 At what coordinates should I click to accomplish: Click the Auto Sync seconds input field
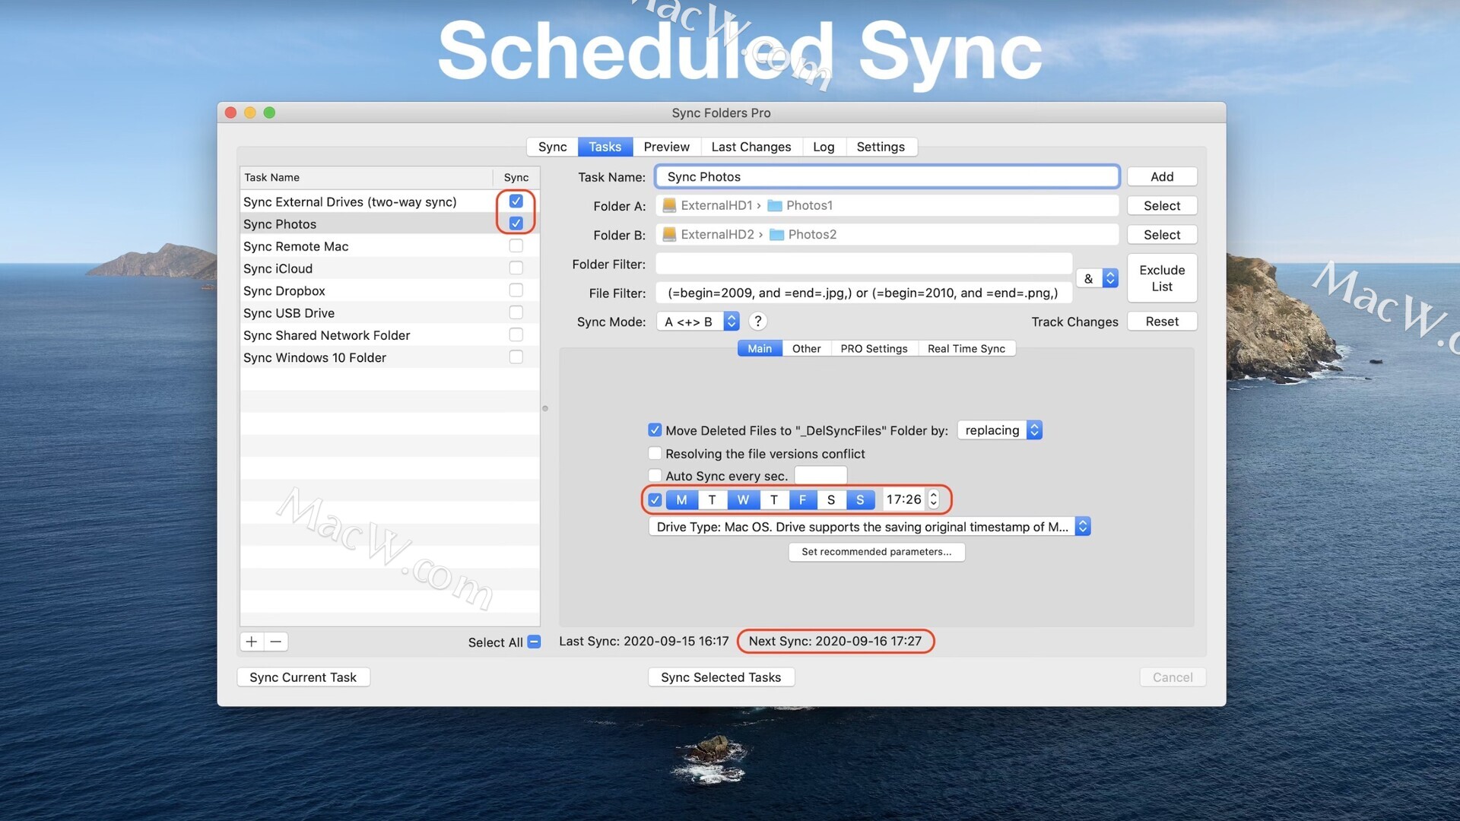click(820, 476)
